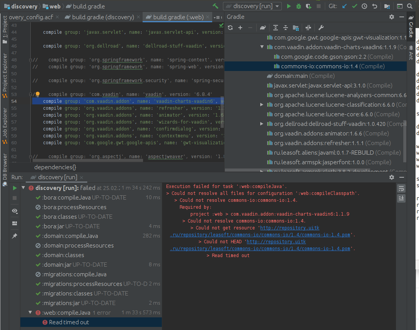Execute Gradle task elephant icon

pos(263,28)
